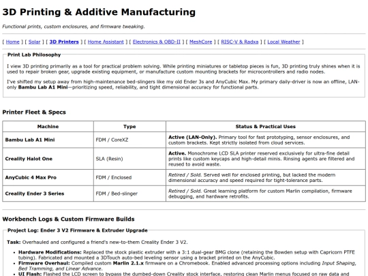Click the italic Input Shaping text

[x=339, y=263]
